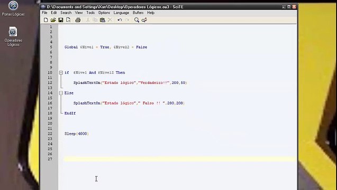Cut selection with the scissors icon
Screen dimensions: 337x190
tap(88, 20)
